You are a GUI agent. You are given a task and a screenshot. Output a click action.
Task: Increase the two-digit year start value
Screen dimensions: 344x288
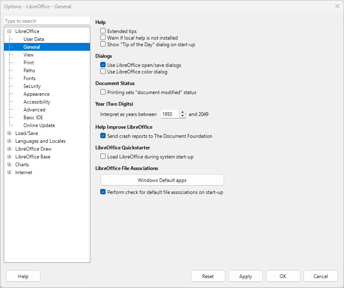pyautogui.click(x=183, y=112)
